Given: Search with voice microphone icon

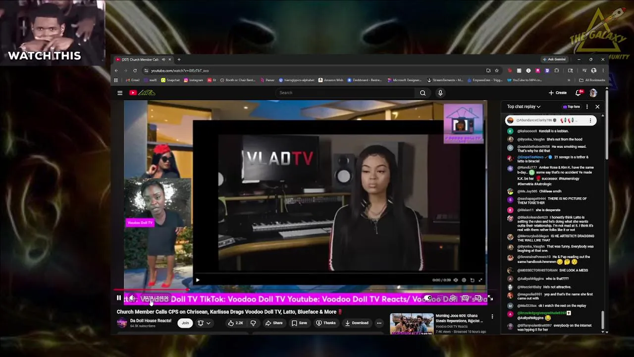Looking at the screenshot, I should pos(440,93).
